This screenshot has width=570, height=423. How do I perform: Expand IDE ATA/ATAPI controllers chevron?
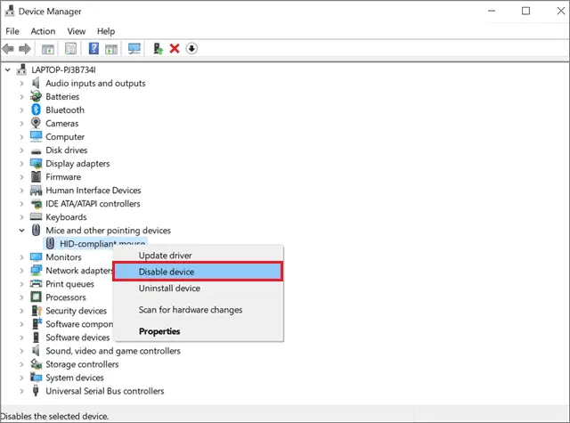(21, 204)
